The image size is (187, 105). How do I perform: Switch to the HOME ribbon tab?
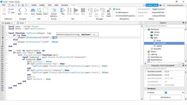point(34,5)
